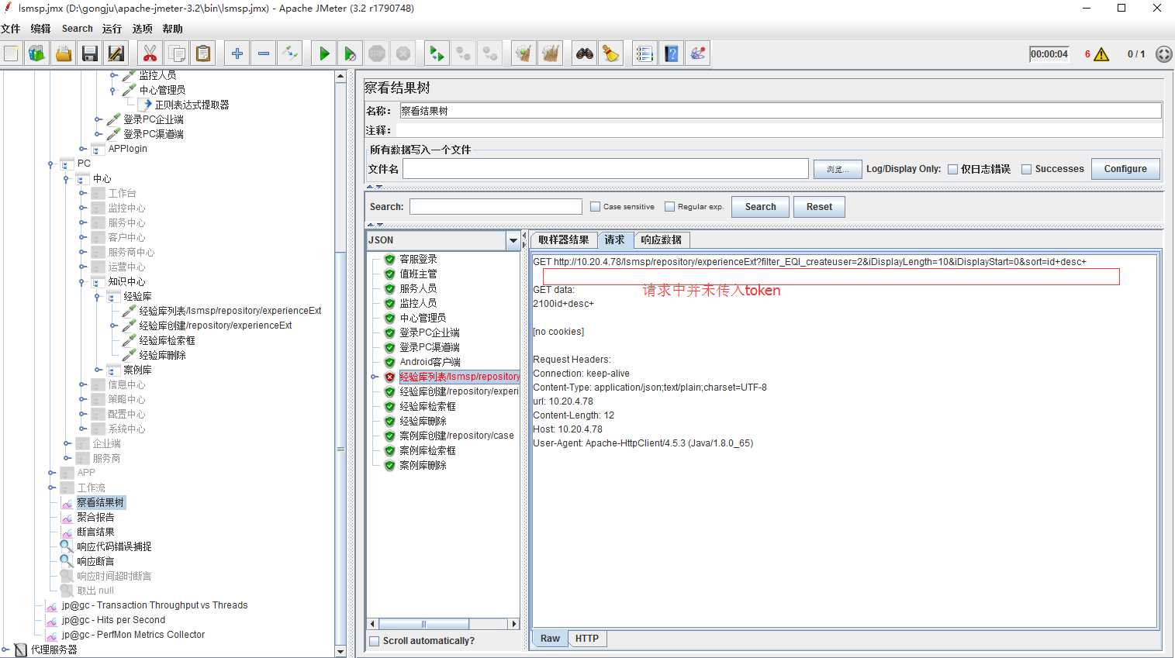Tick the Case sensitive checkbox

coord(595,207)
